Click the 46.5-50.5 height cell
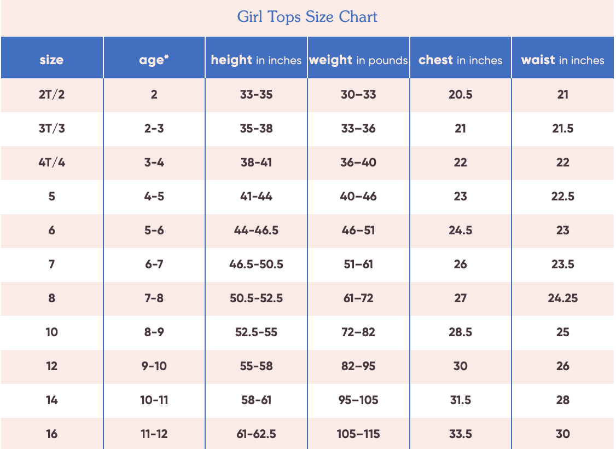Viewport: 616px width, 449px height. point(256,264)
